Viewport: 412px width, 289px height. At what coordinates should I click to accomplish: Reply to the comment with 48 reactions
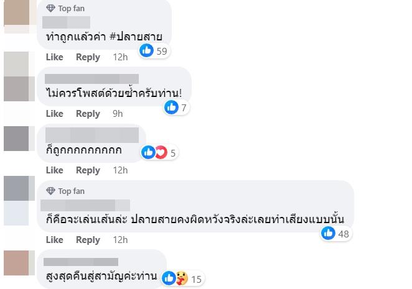[x=88, y=240]
